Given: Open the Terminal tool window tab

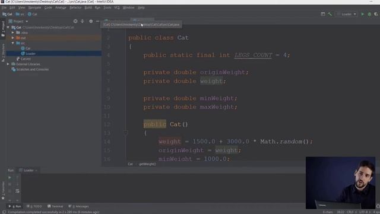Looking at the screenshot, I should (x=55, y=206).
